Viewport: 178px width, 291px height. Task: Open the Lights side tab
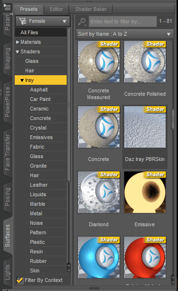(8, 272)
